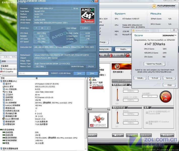Click the red figure profile icon in Catalyst toolbar
179x151 pixels.
tap(111, 55)
